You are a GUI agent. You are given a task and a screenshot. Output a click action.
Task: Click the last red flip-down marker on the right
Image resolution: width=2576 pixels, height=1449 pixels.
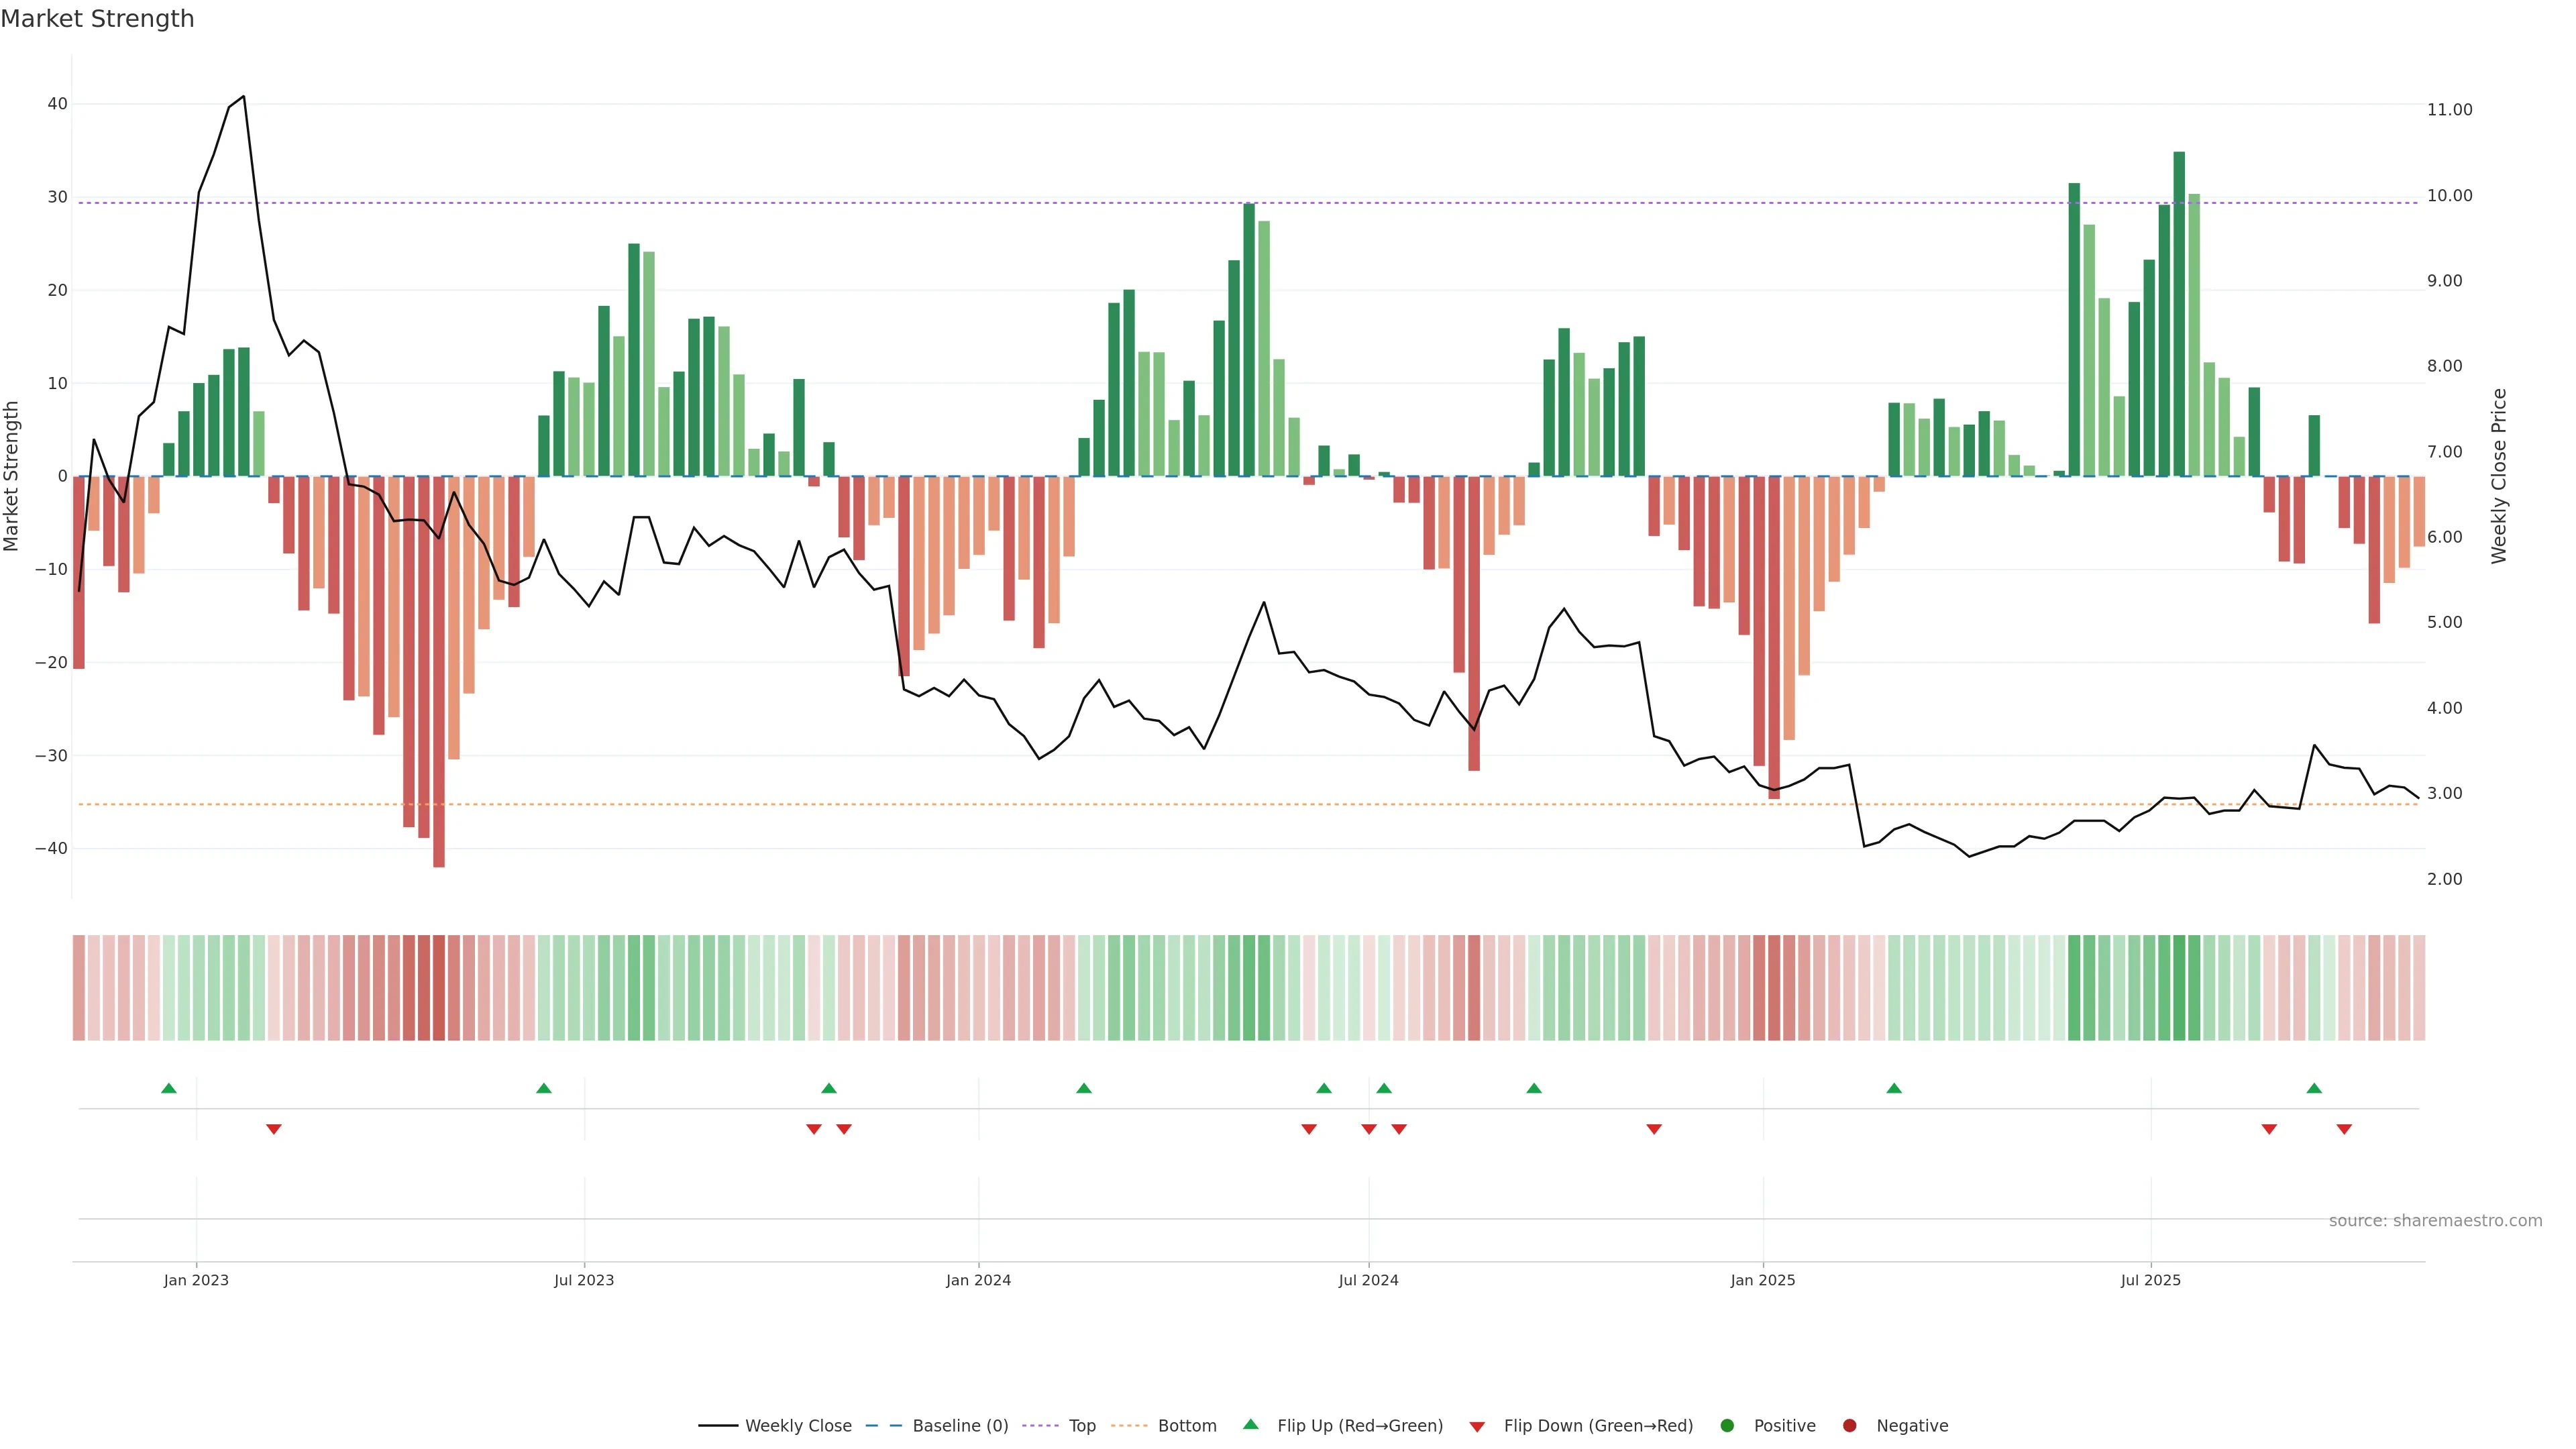click(x=2344, y=1129)
